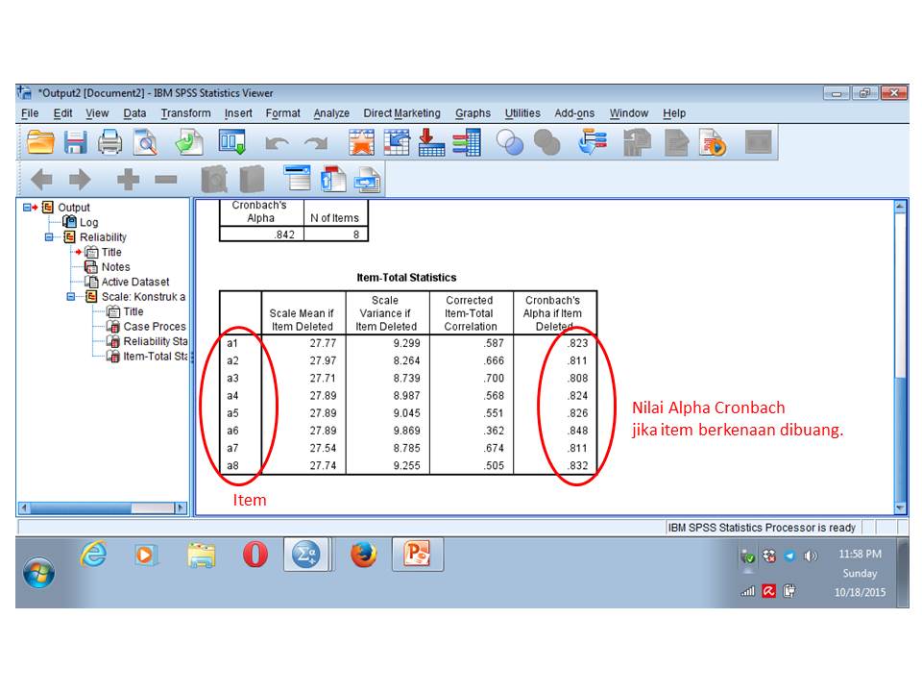Open the Help menu
922x692 pixels.
[x=674, y=113]
